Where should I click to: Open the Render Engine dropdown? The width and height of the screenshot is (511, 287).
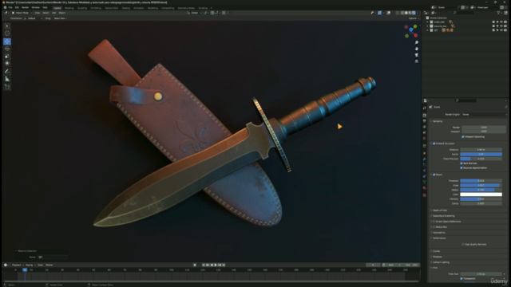pos(485,115)
